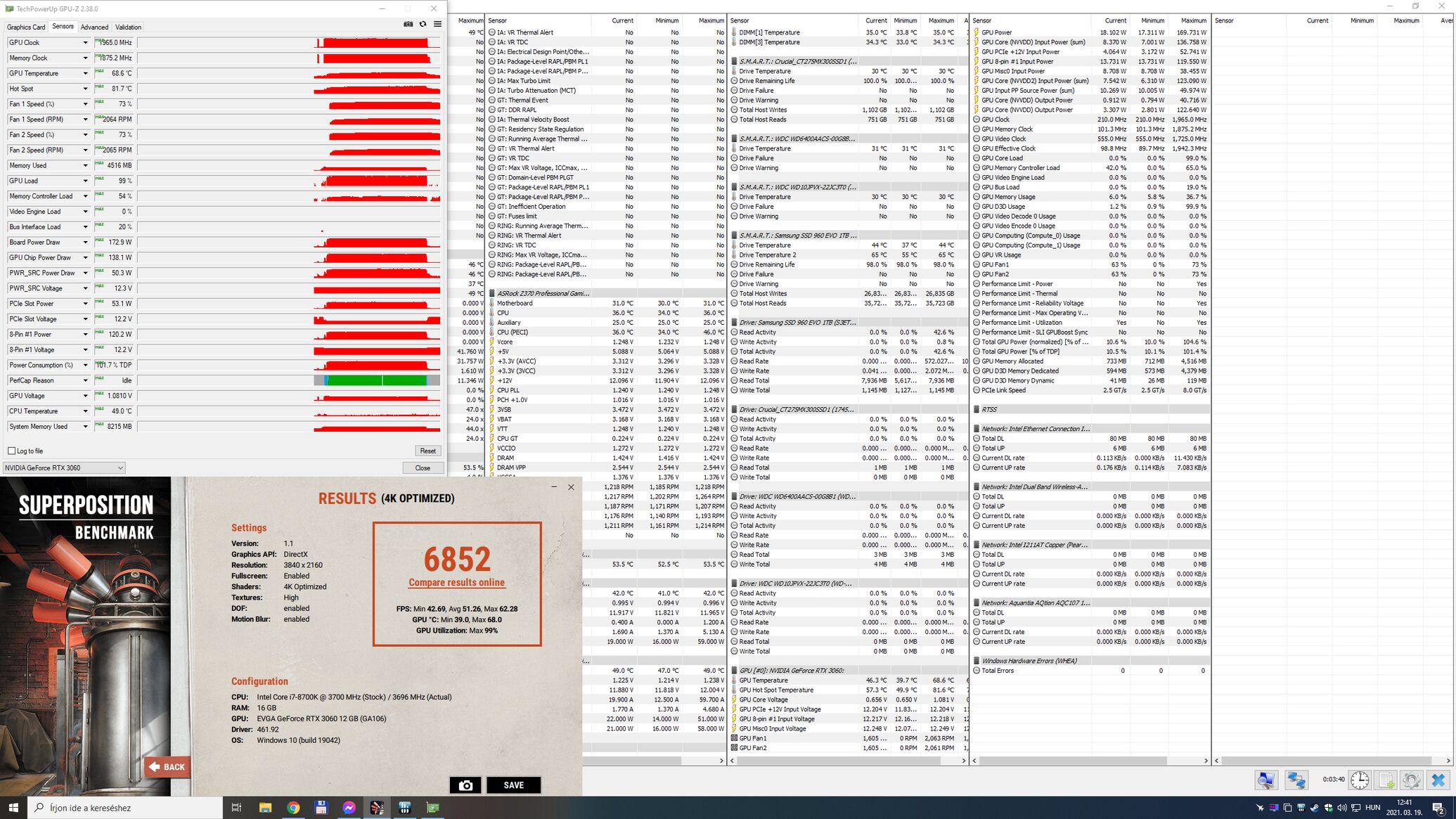Open the System Memory Used sensor dropdown

(x=86, y=427)
